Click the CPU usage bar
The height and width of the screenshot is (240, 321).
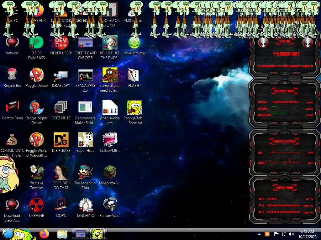point(285,102)
